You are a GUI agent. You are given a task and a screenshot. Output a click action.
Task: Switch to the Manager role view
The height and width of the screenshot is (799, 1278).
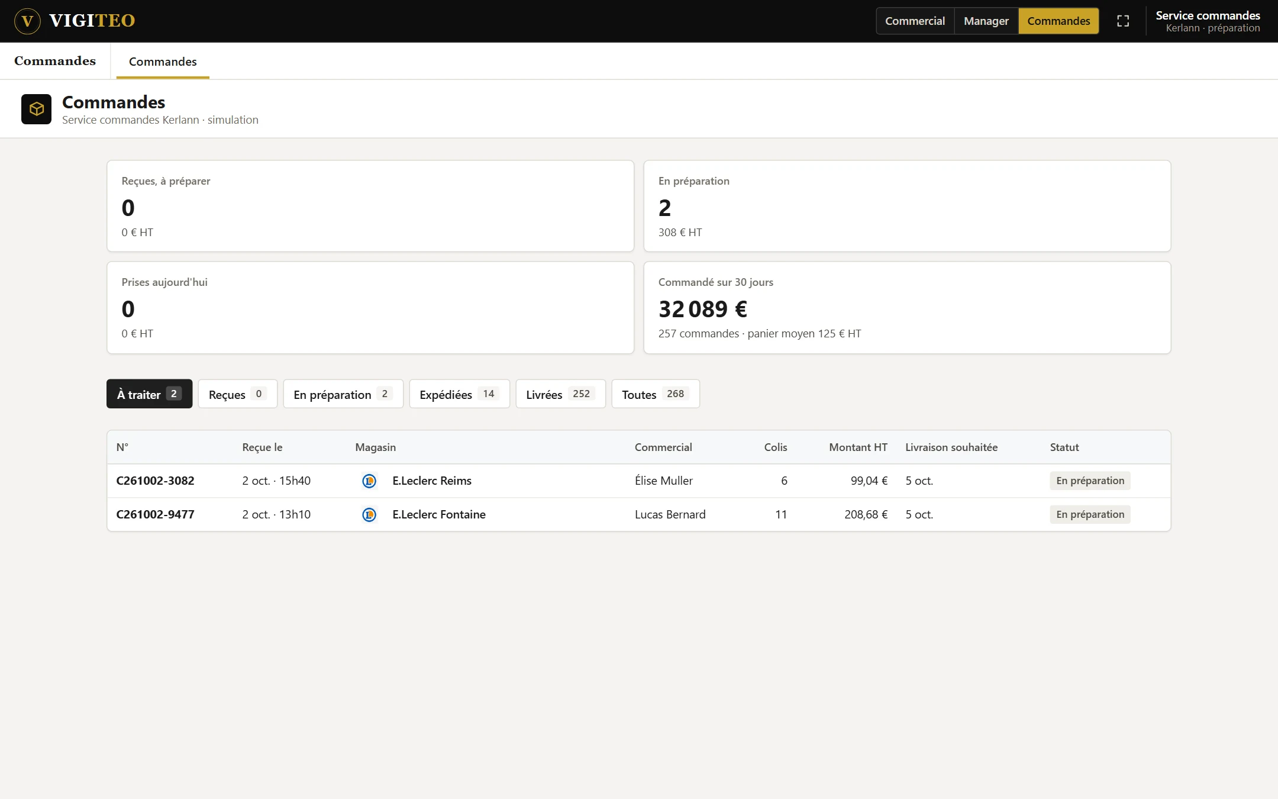tap(986, 21)
